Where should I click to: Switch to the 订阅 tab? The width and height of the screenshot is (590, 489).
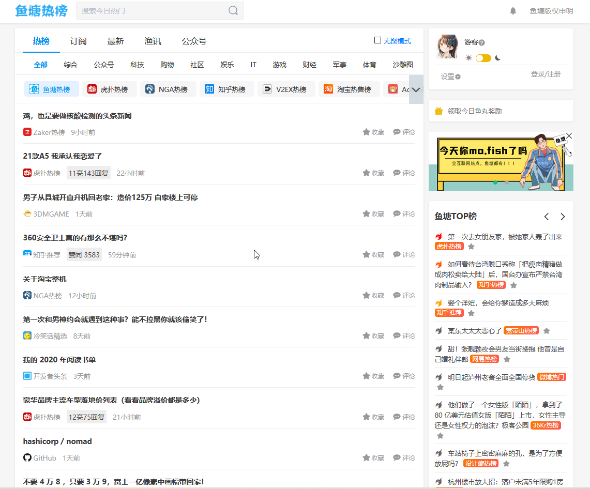click(78, 41)
